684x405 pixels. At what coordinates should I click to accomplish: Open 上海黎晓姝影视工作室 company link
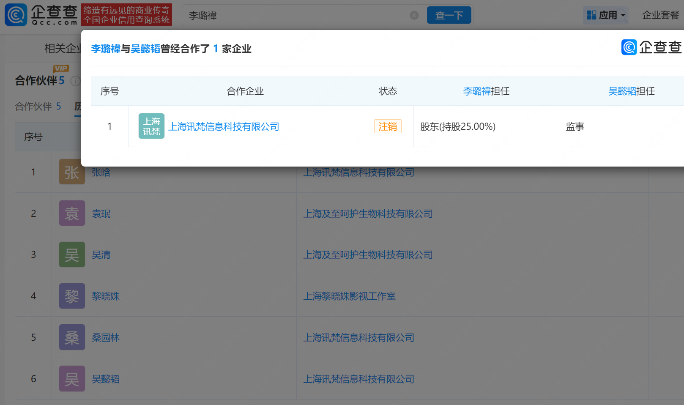pyautogui.click(x=350, y=296)
